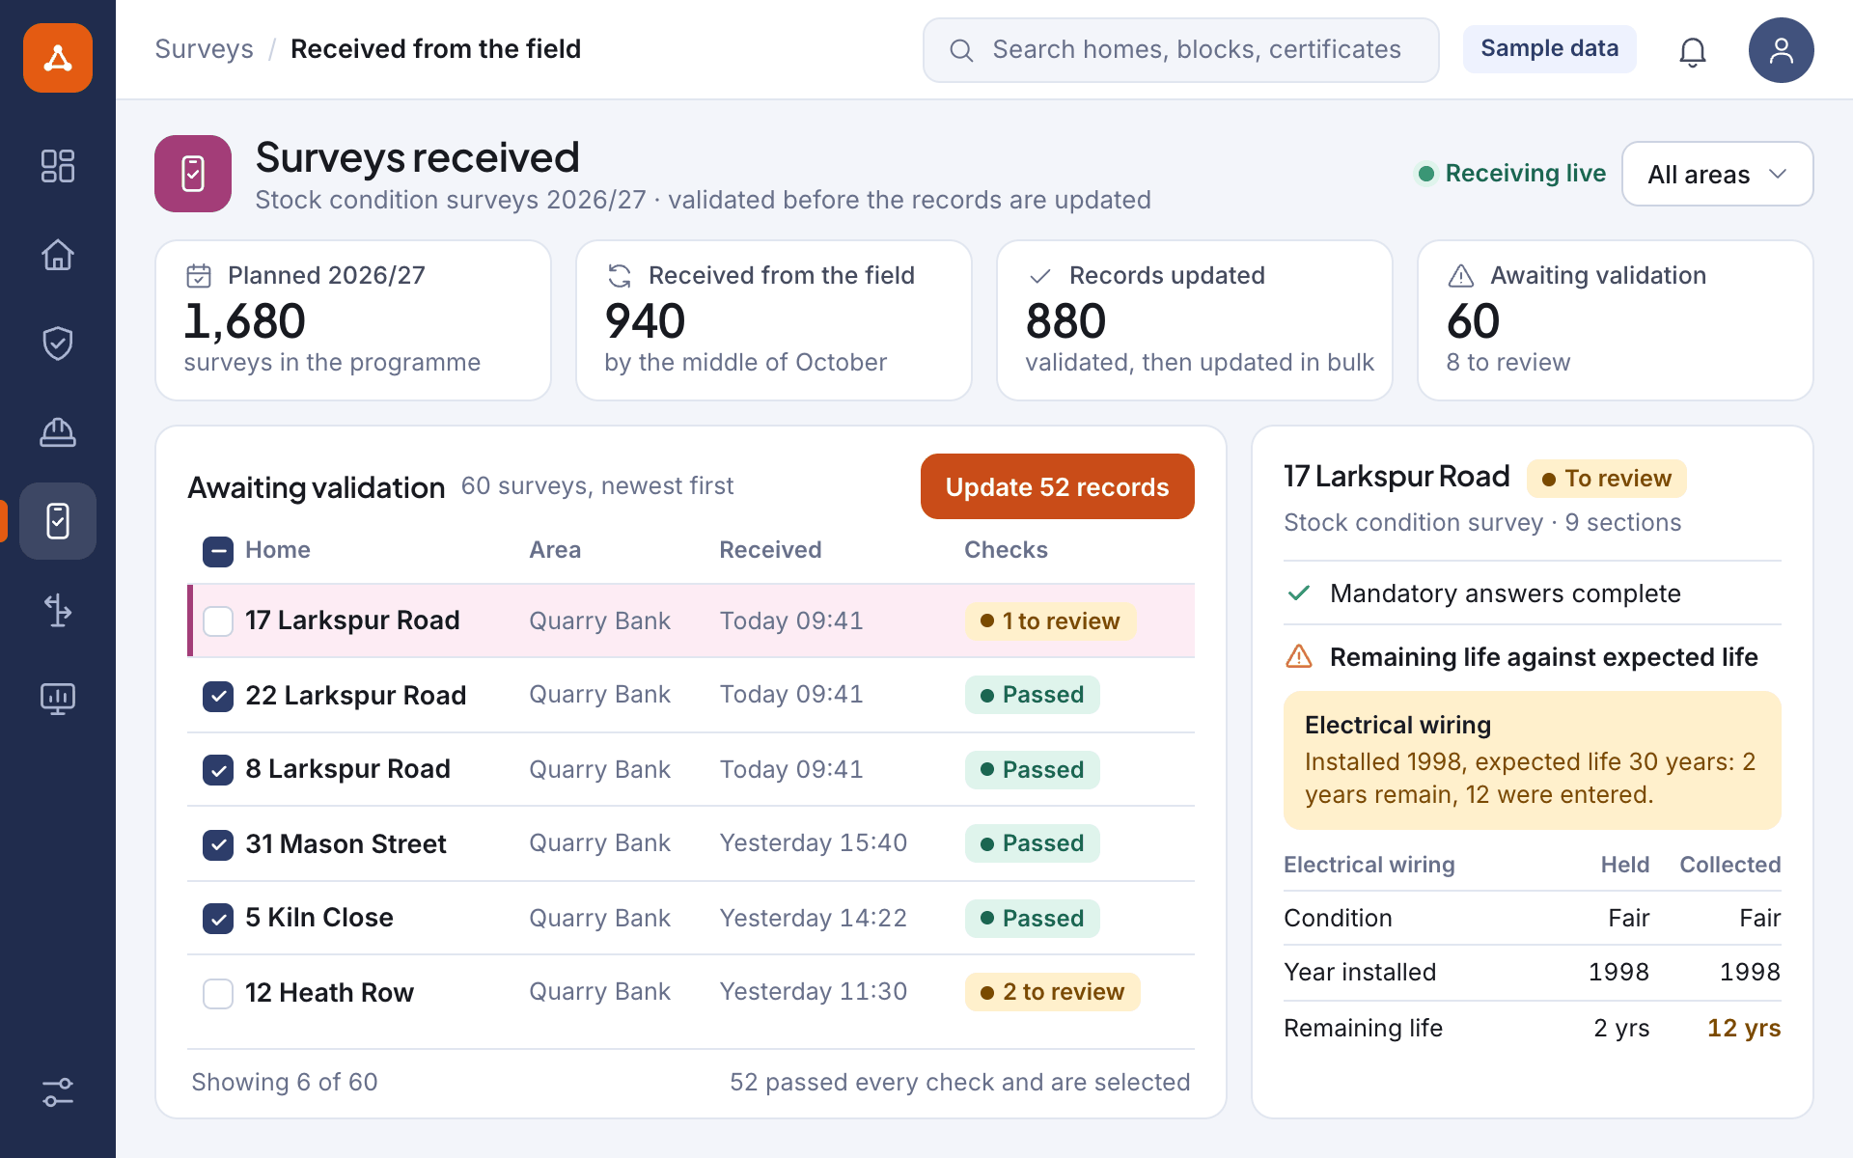Viewport: 1853px width, 1158px height.
Task: Click the 1 to review status badge
Action: tap(1050, 621)
